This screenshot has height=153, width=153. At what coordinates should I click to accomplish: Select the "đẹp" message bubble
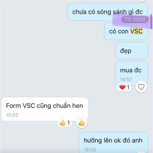[131, 51]
